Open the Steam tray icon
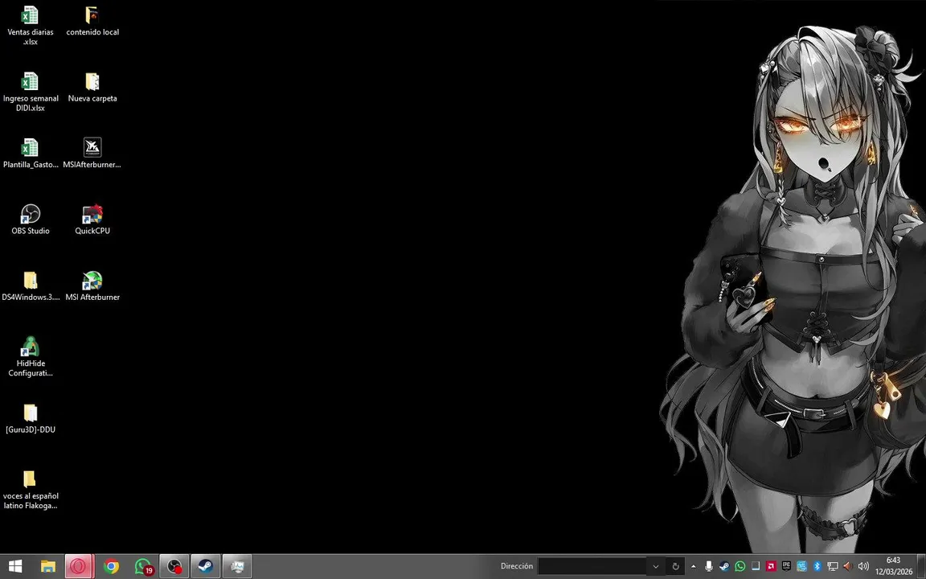 coord(724,566)
